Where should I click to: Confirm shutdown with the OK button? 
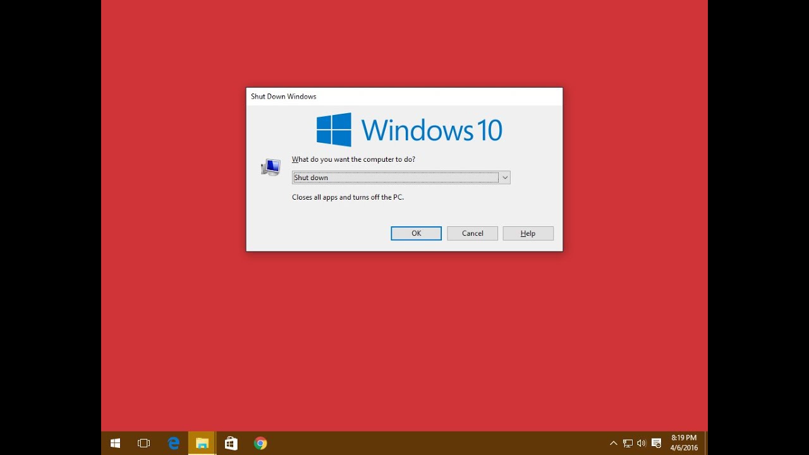click(416, 233)
